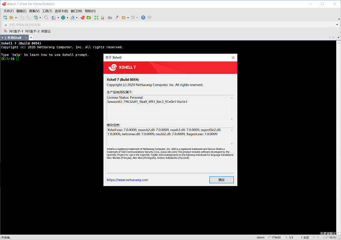Image resolution: width=341 pixels, height=240 pixels.
Task: Click the 确定 button in About dialog
Action: coord(221,180)
